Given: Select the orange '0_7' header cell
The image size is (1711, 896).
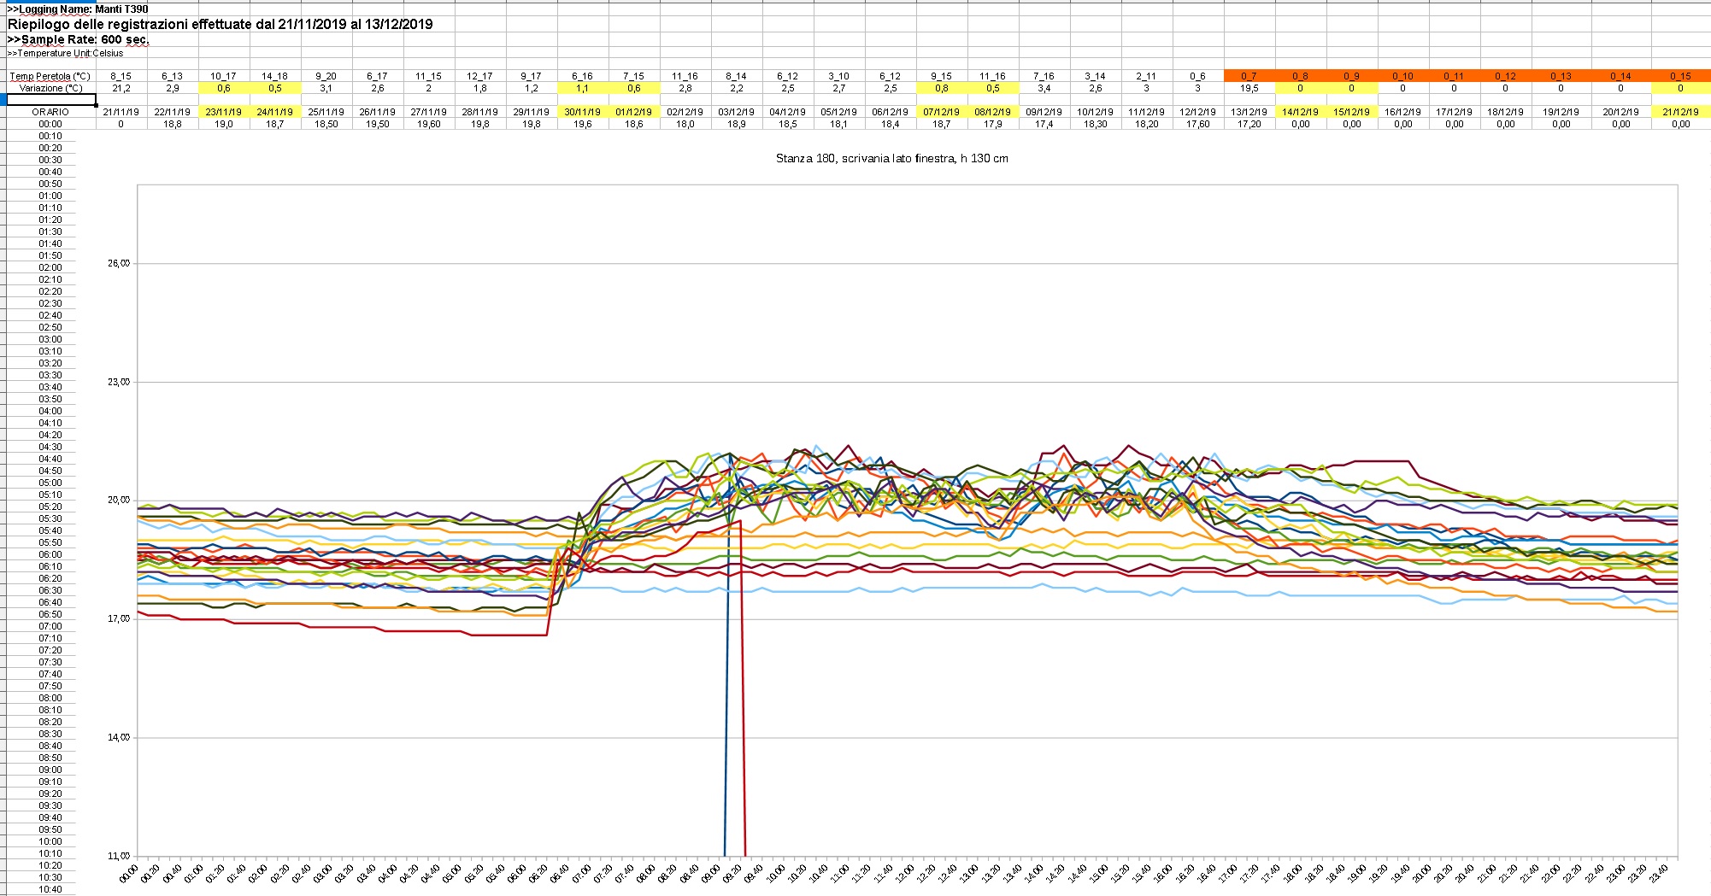Looking at the screenshot, I should [x=1249, y=76].
